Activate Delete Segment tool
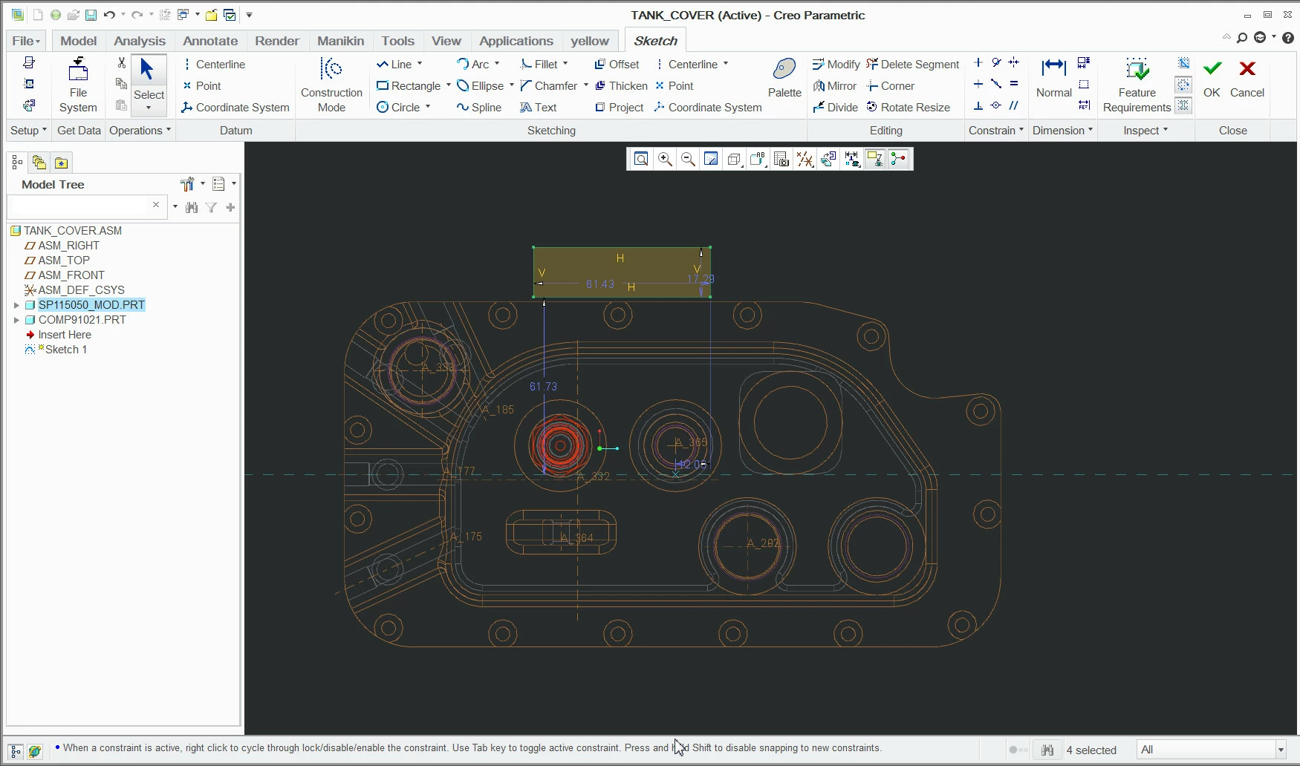The width and height of the screenshot is (1300, 766). pyautogui.click(x=913, y=65)
